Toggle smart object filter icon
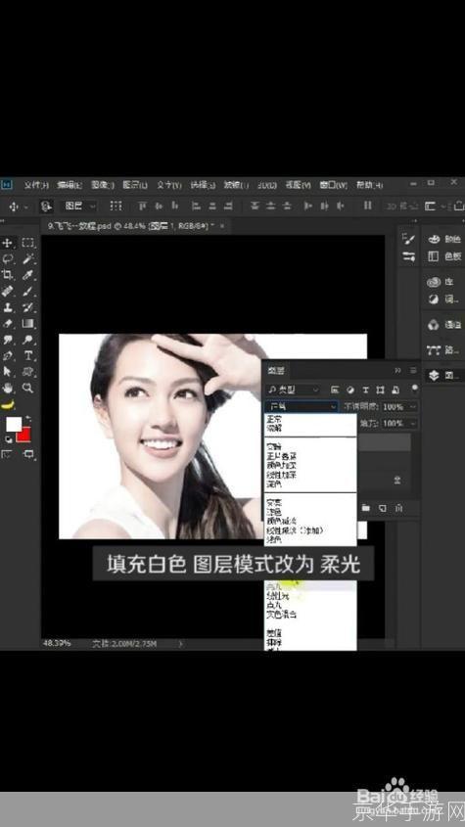 (x=395, y=391)
